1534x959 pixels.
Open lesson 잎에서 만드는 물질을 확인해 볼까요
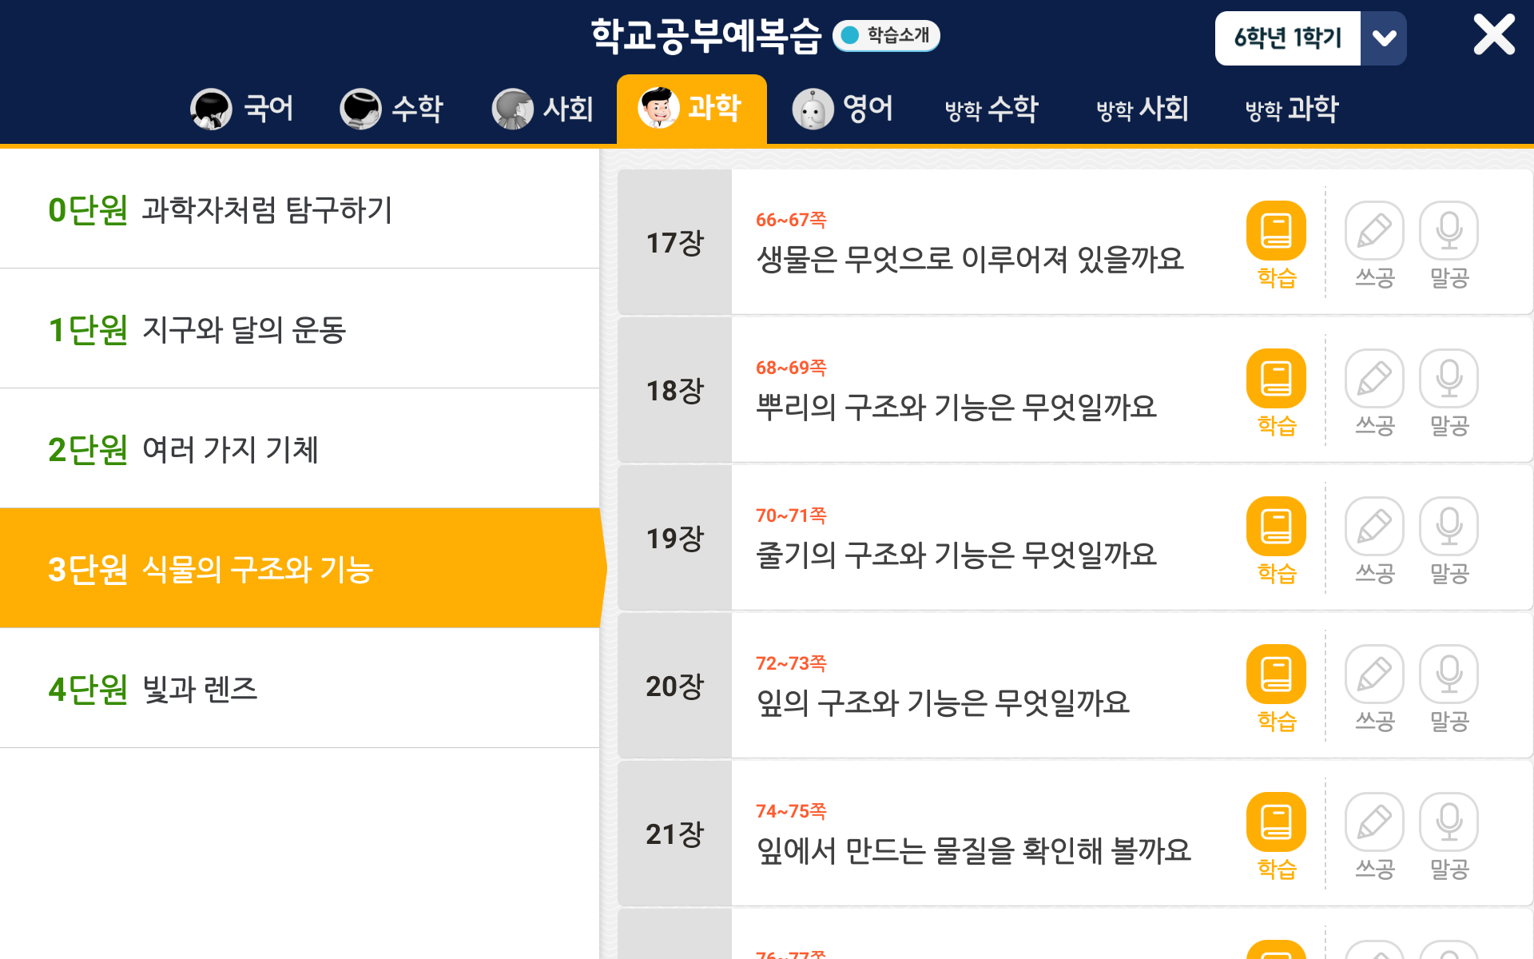973,850
